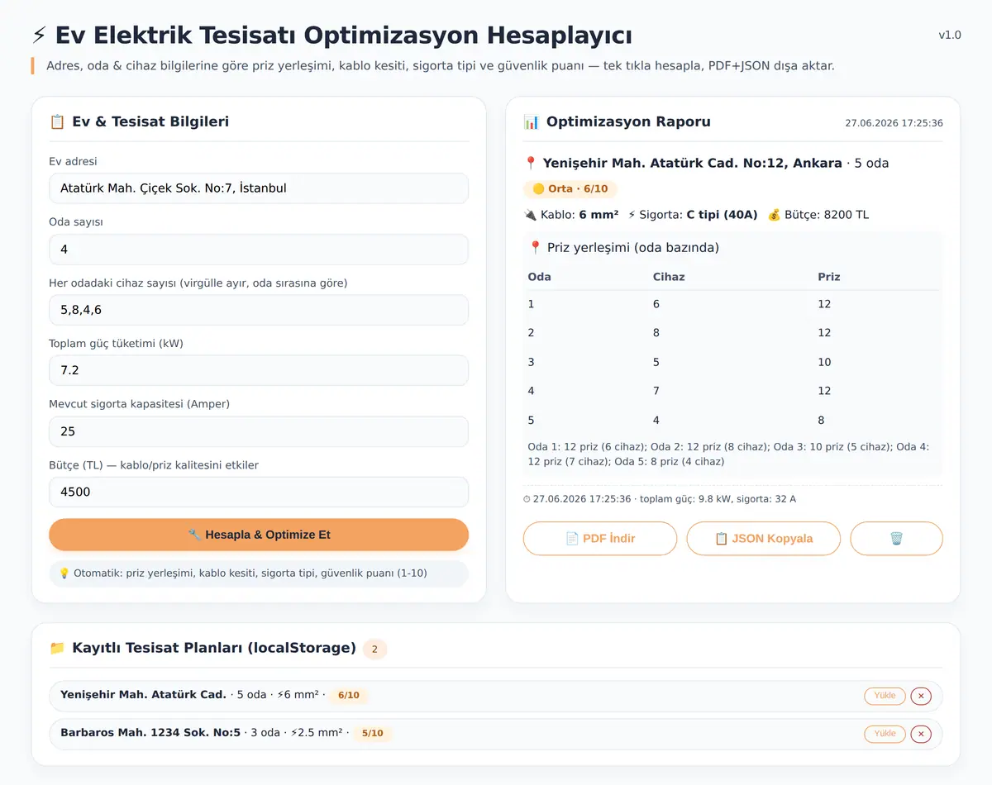Click the Barbaros Mah. 1234 Sok. No:5 name
Screen dimensions: 992x785
(x=150, y=733)
